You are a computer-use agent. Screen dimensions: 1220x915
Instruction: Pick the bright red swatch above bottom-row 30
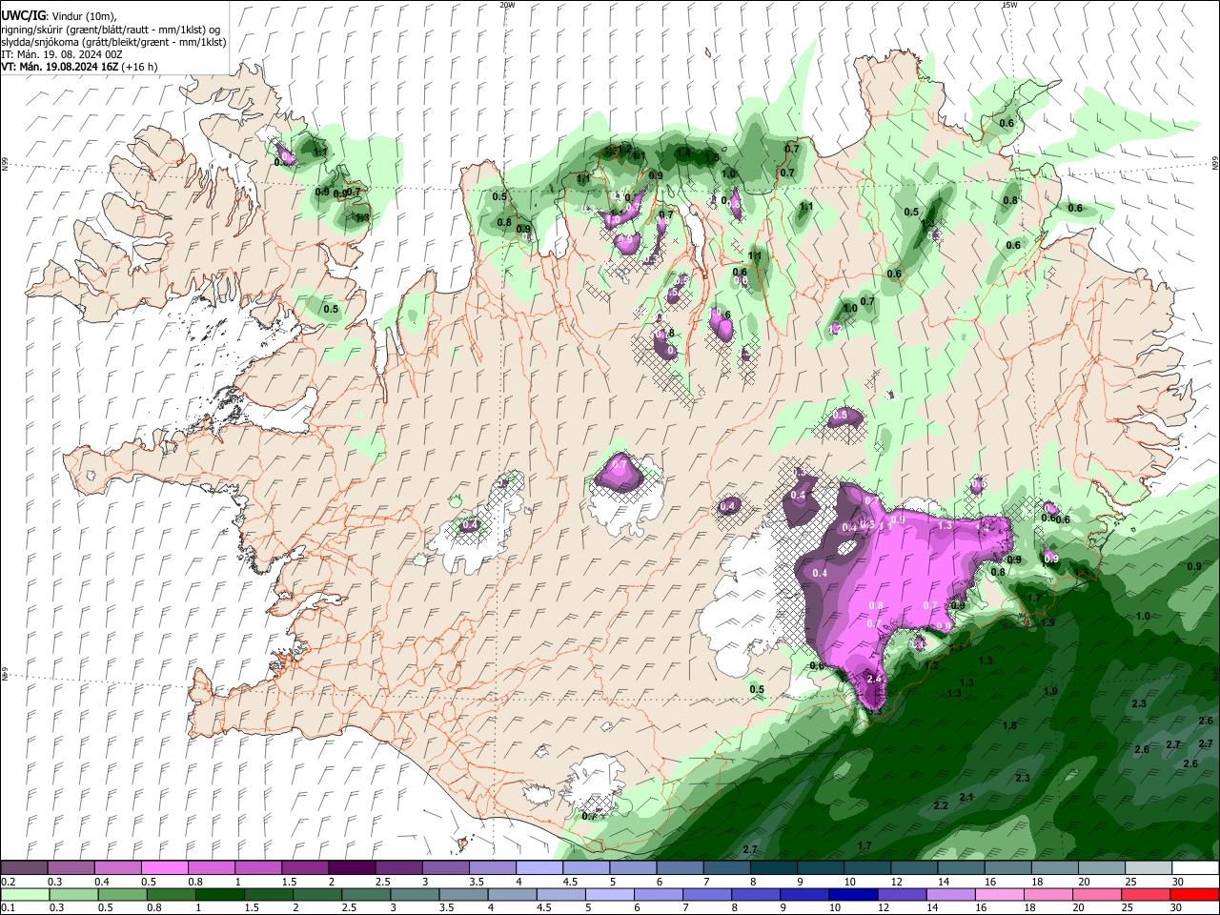1195,894
